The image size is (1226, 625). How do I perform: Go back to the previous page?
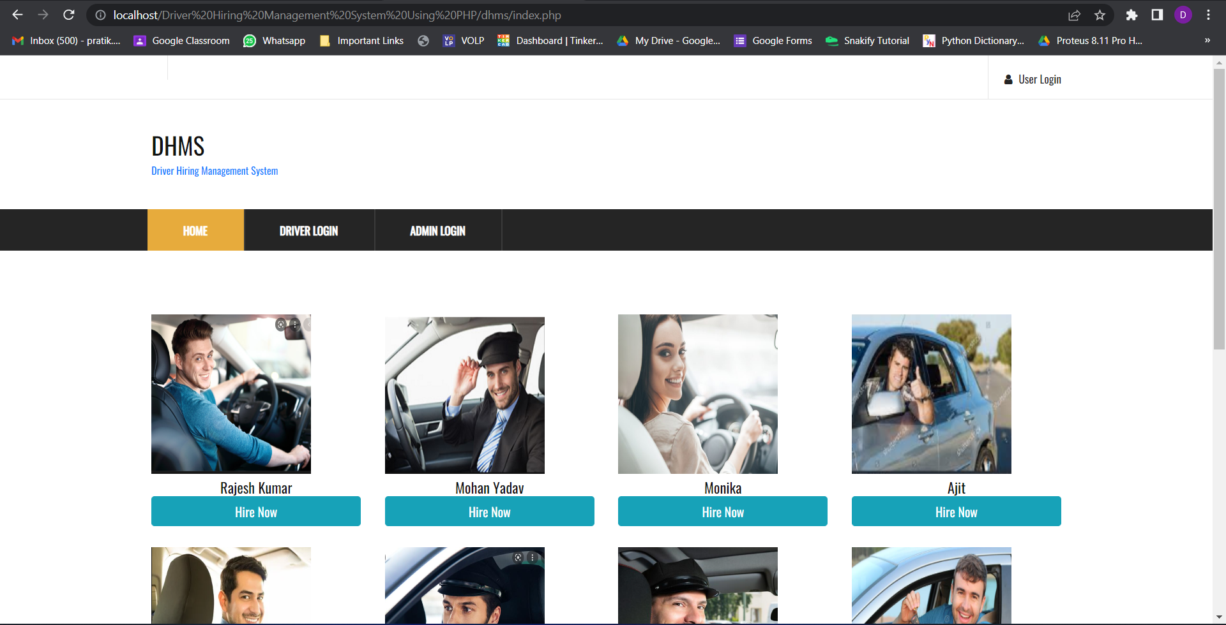click(x=18, y=15)
